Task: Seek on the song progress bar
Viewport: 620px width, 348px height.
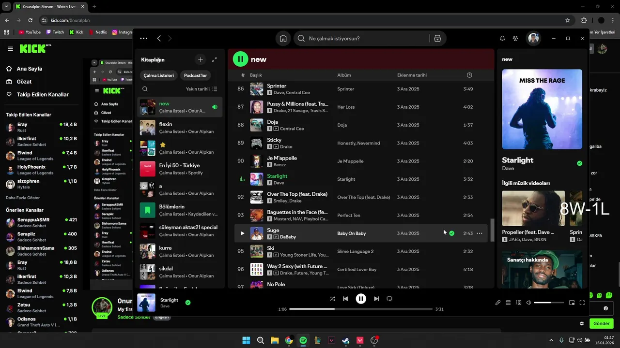Action: coord(361,309)
